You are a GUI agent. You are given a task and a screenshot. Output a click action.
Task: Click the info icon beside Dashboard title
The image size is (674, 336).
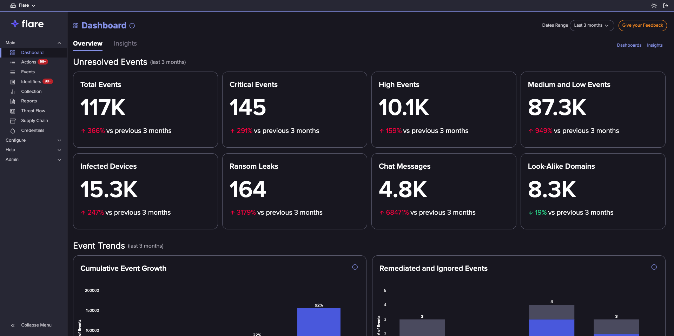pyautogui.click(x=132, y=26)
